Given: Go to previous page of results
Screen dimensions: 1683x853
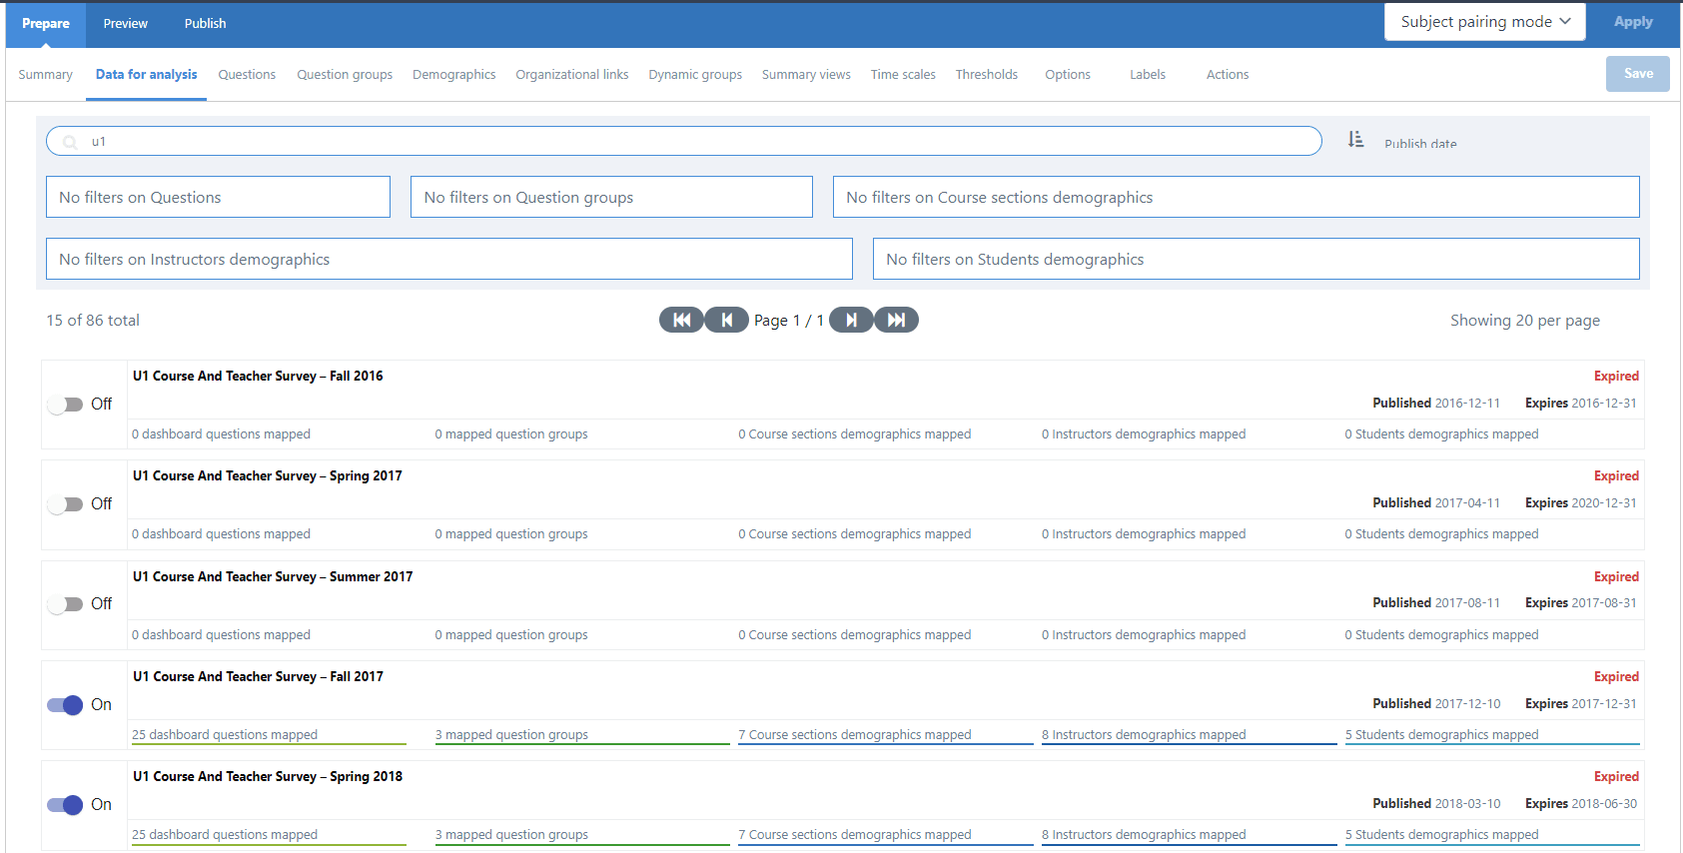Looking at the screenshot, I should click(726, 320).
